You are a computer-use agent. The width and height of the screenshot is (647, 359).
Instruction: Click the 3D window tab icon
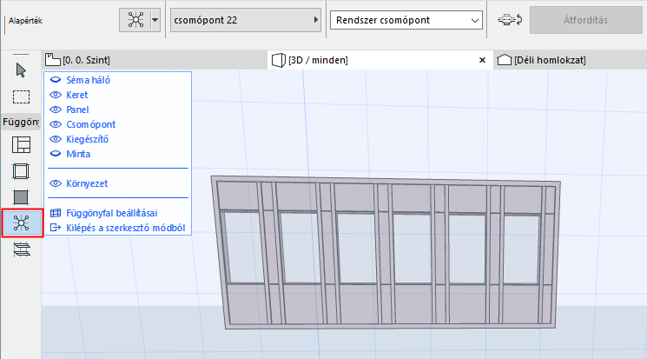pos(279,60)
